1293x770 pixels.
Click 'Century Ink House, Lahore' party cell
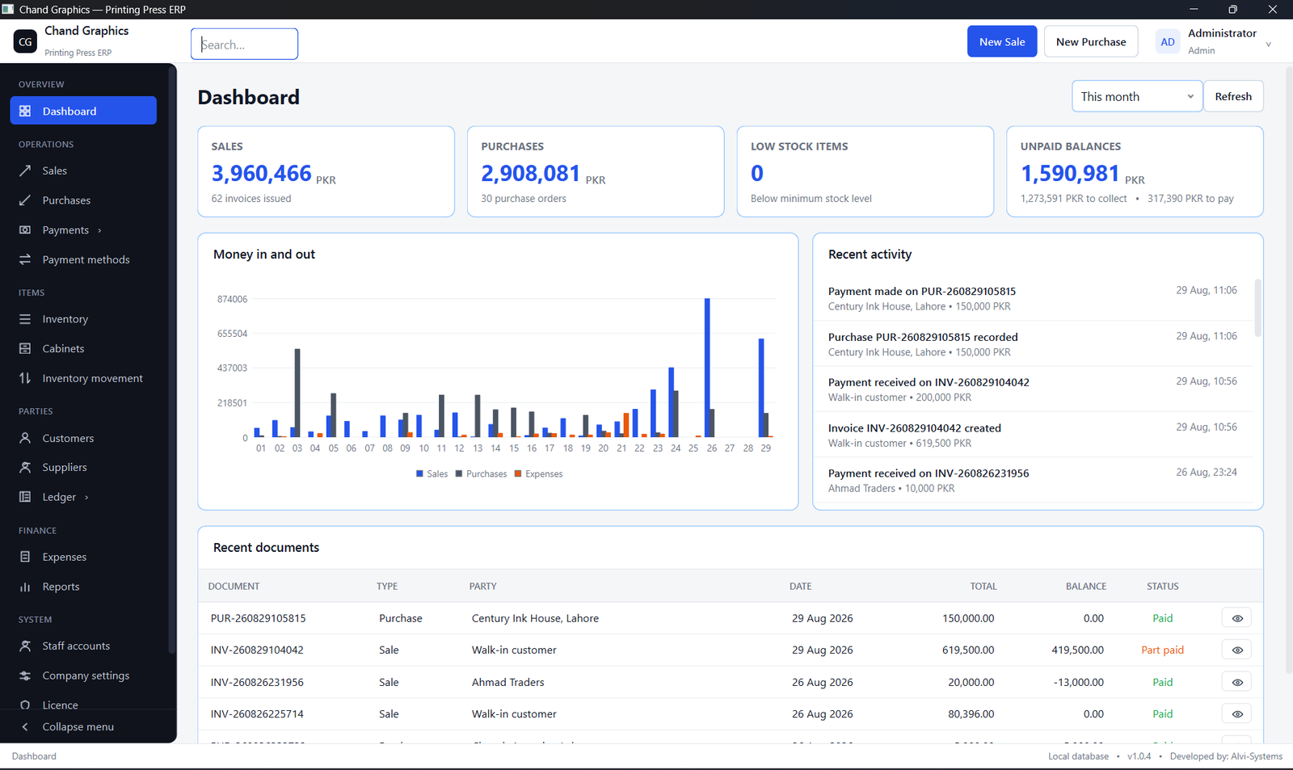pyautogui.click(x=535, y=618)
